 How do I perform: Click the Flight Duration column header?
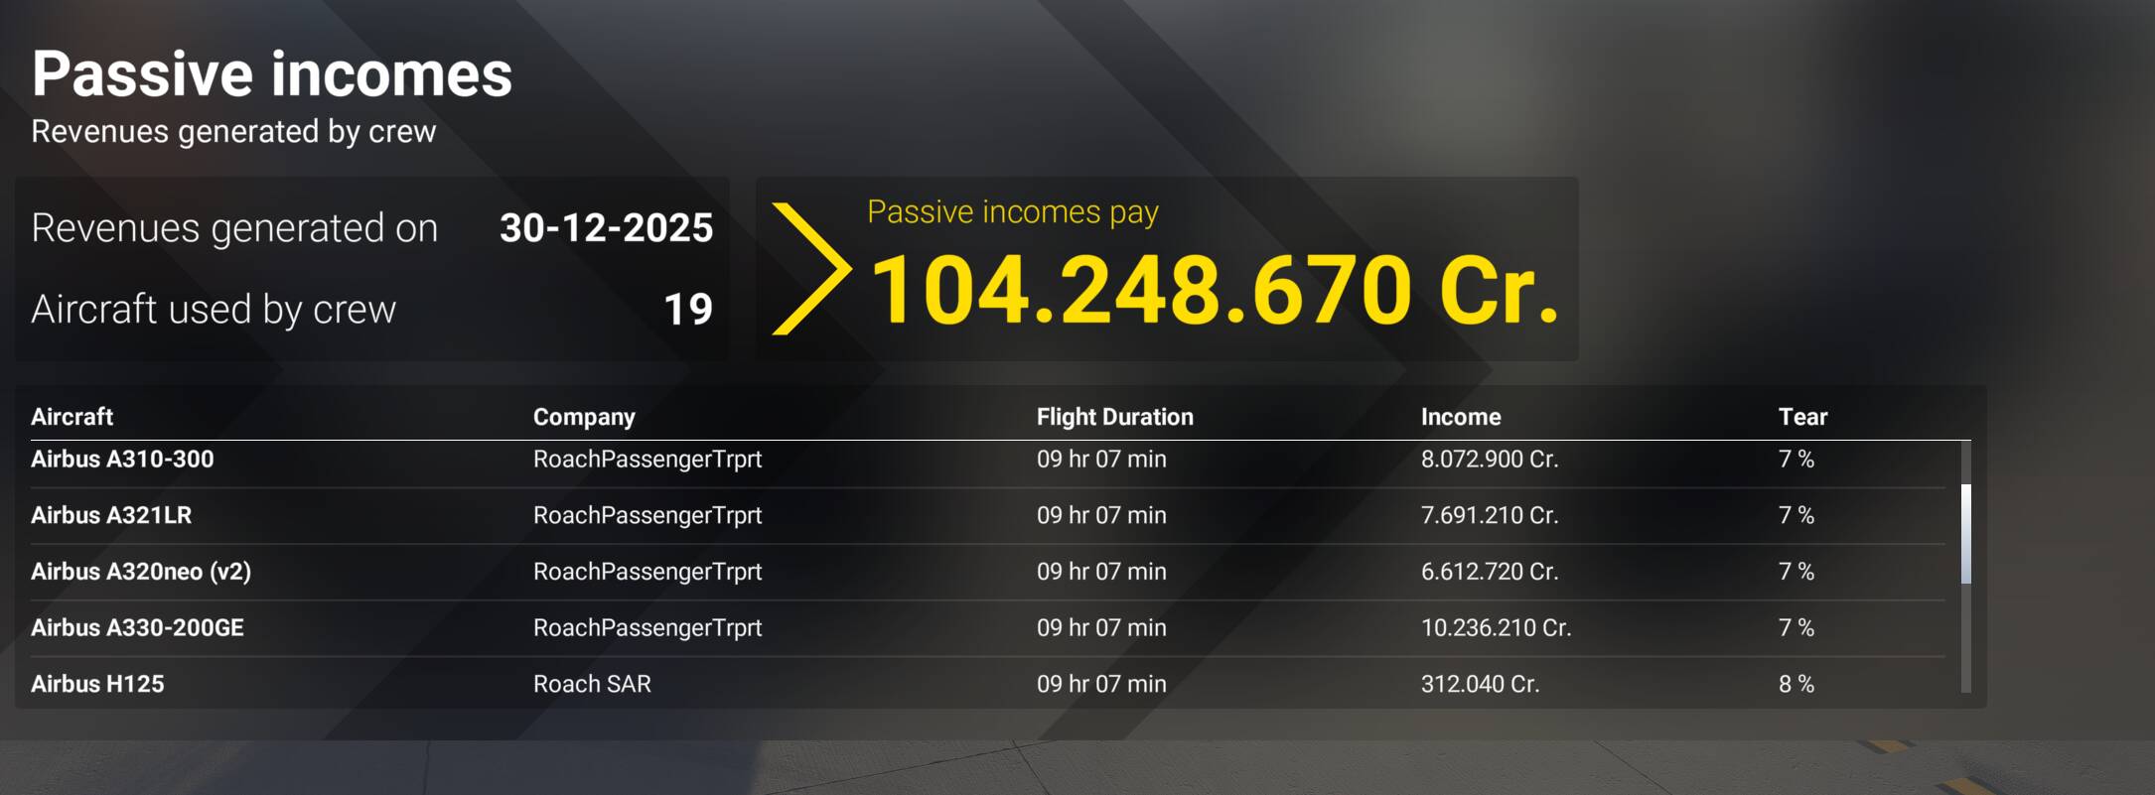point(1114,417)
